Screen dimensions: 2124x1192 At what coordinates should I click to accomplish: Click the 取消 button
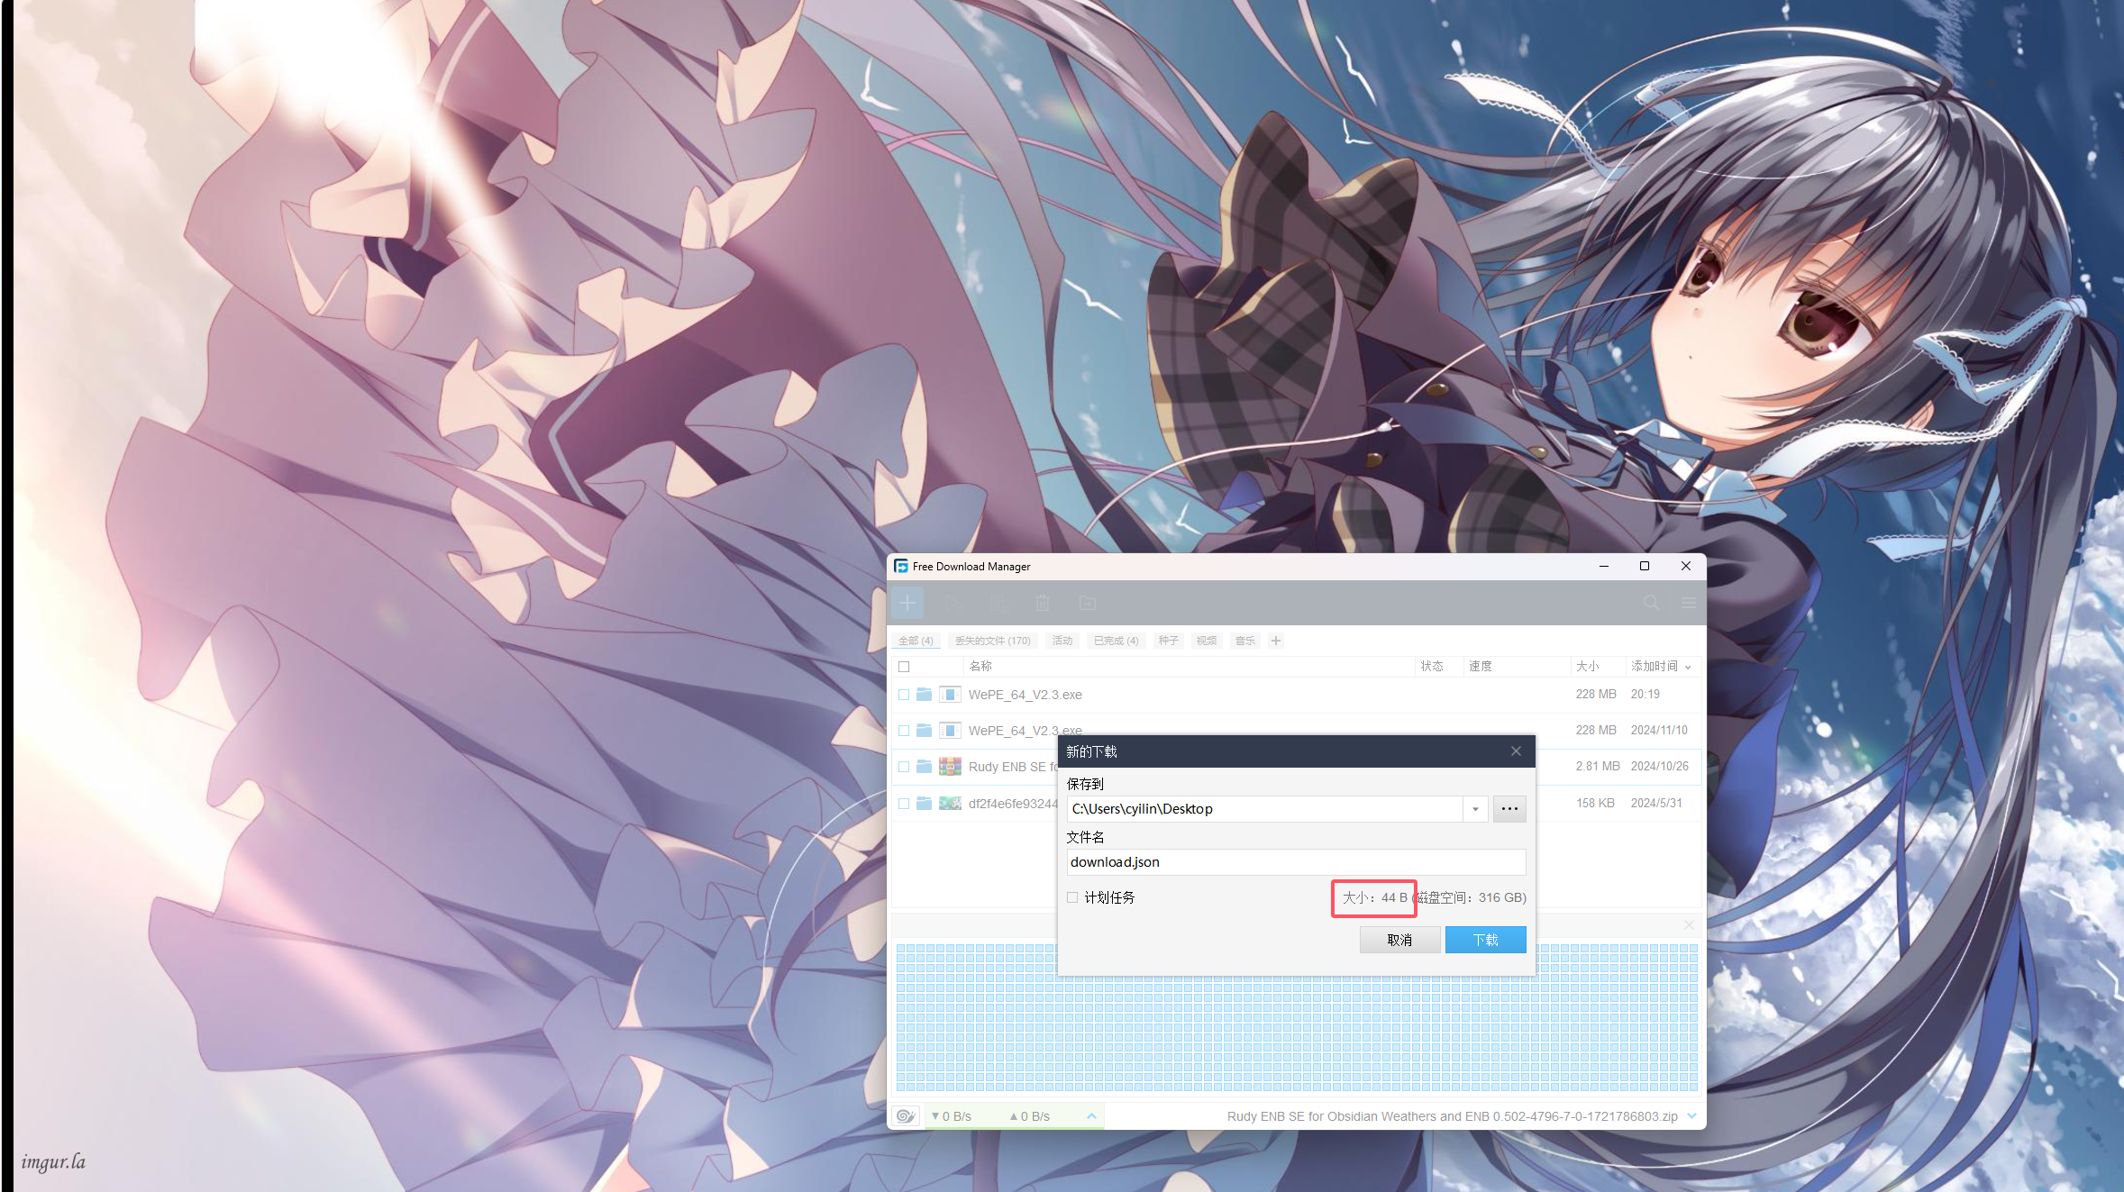(1399, 940)
